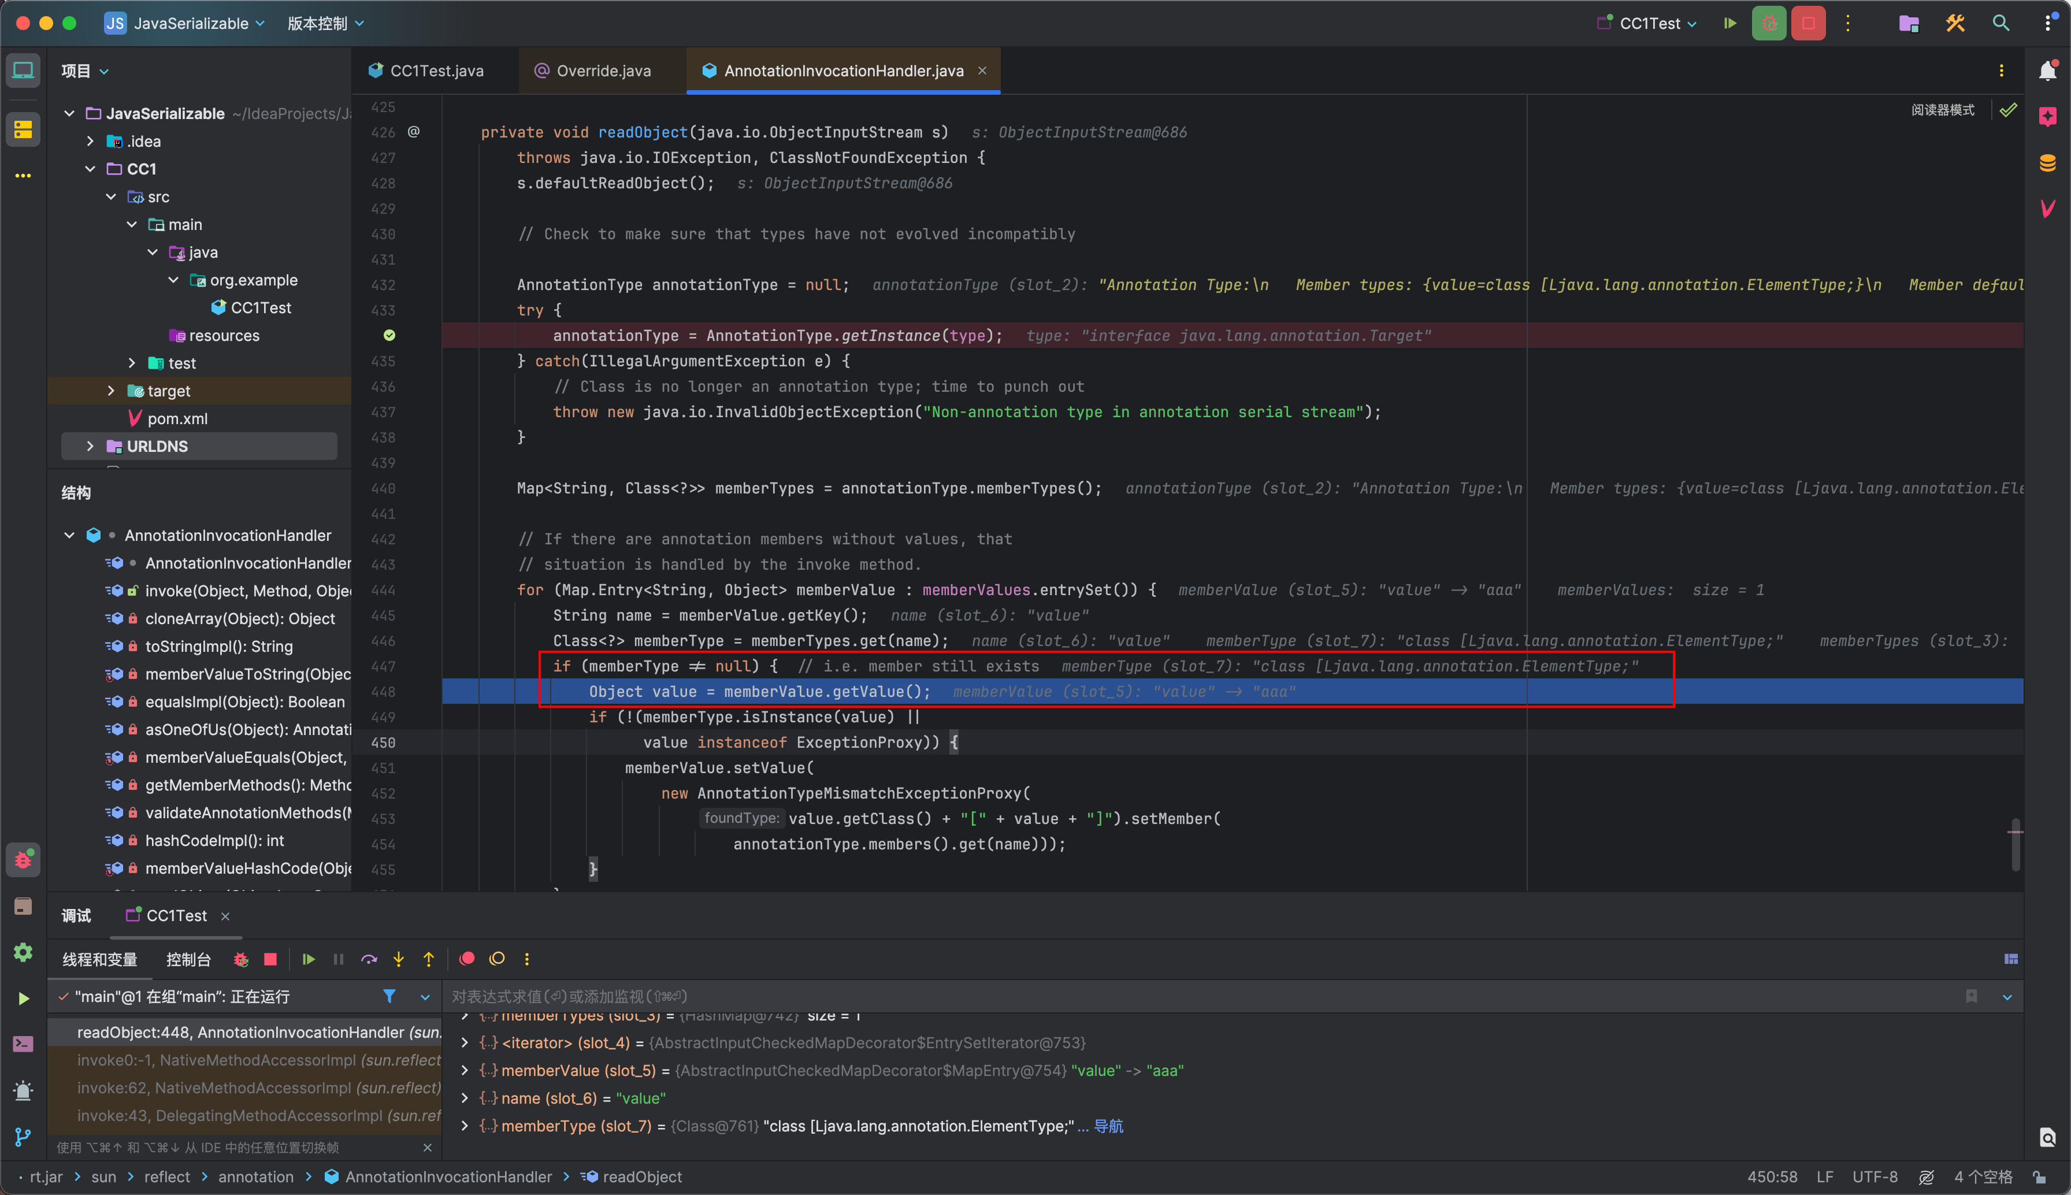
Task: Click LF line separator in status bar
Action: click(1825, 1177)
